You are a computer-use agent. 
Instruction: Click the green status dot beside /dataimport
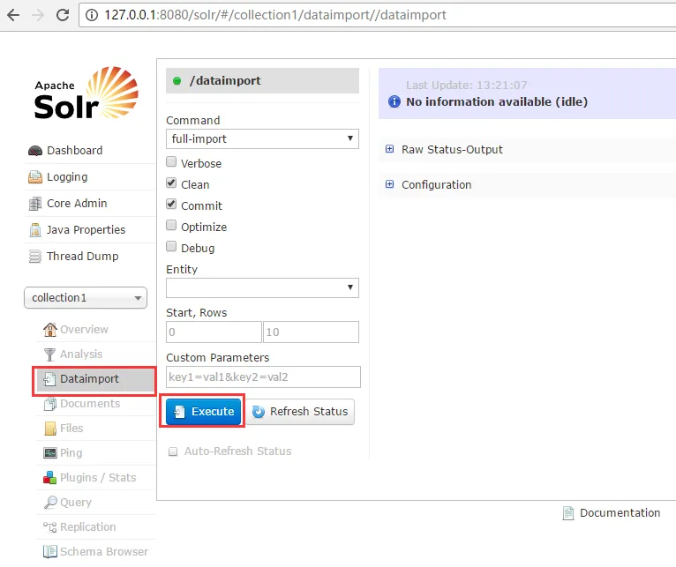177,80
